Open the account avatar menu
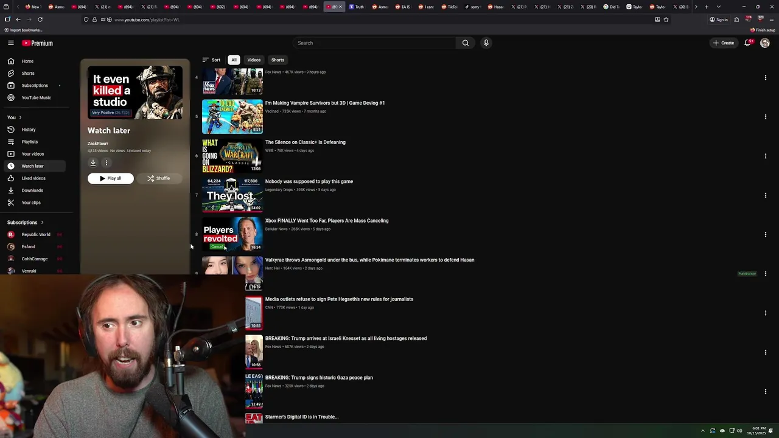779x438 pixels. point(765,43)
